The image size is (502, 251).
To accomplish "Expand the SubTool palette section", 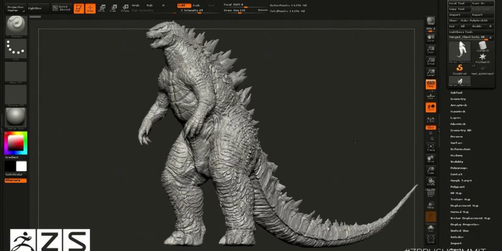I will tap(456, 92).
